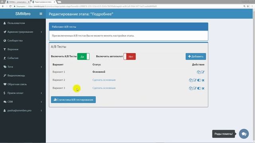
Task: Switch to the first SMMbro browser tab
Action: [x=18, y=2]
